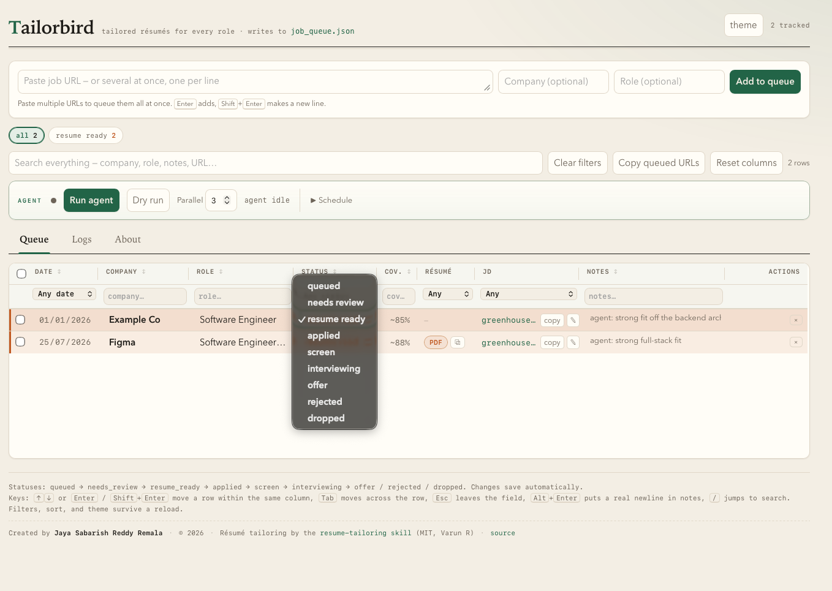Viewport: 832px width, 591px height.
Task: Choose offer from the status menu
Action: tap(335, 385)
